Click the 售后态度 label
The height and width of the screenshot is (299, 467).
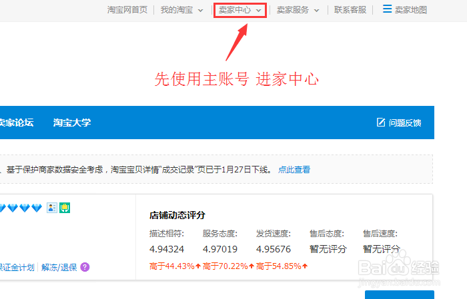327,234
